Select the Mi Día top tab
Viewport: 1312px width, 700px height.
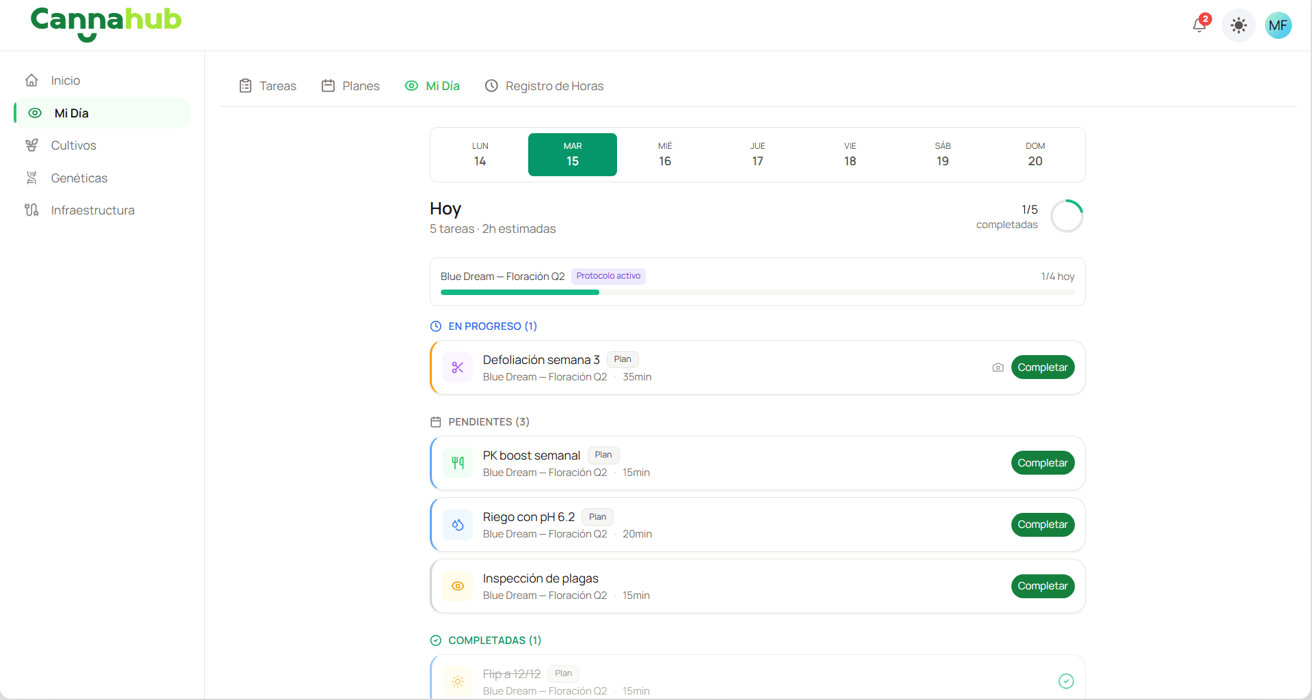pyautogui.click(x=433, y=86)
